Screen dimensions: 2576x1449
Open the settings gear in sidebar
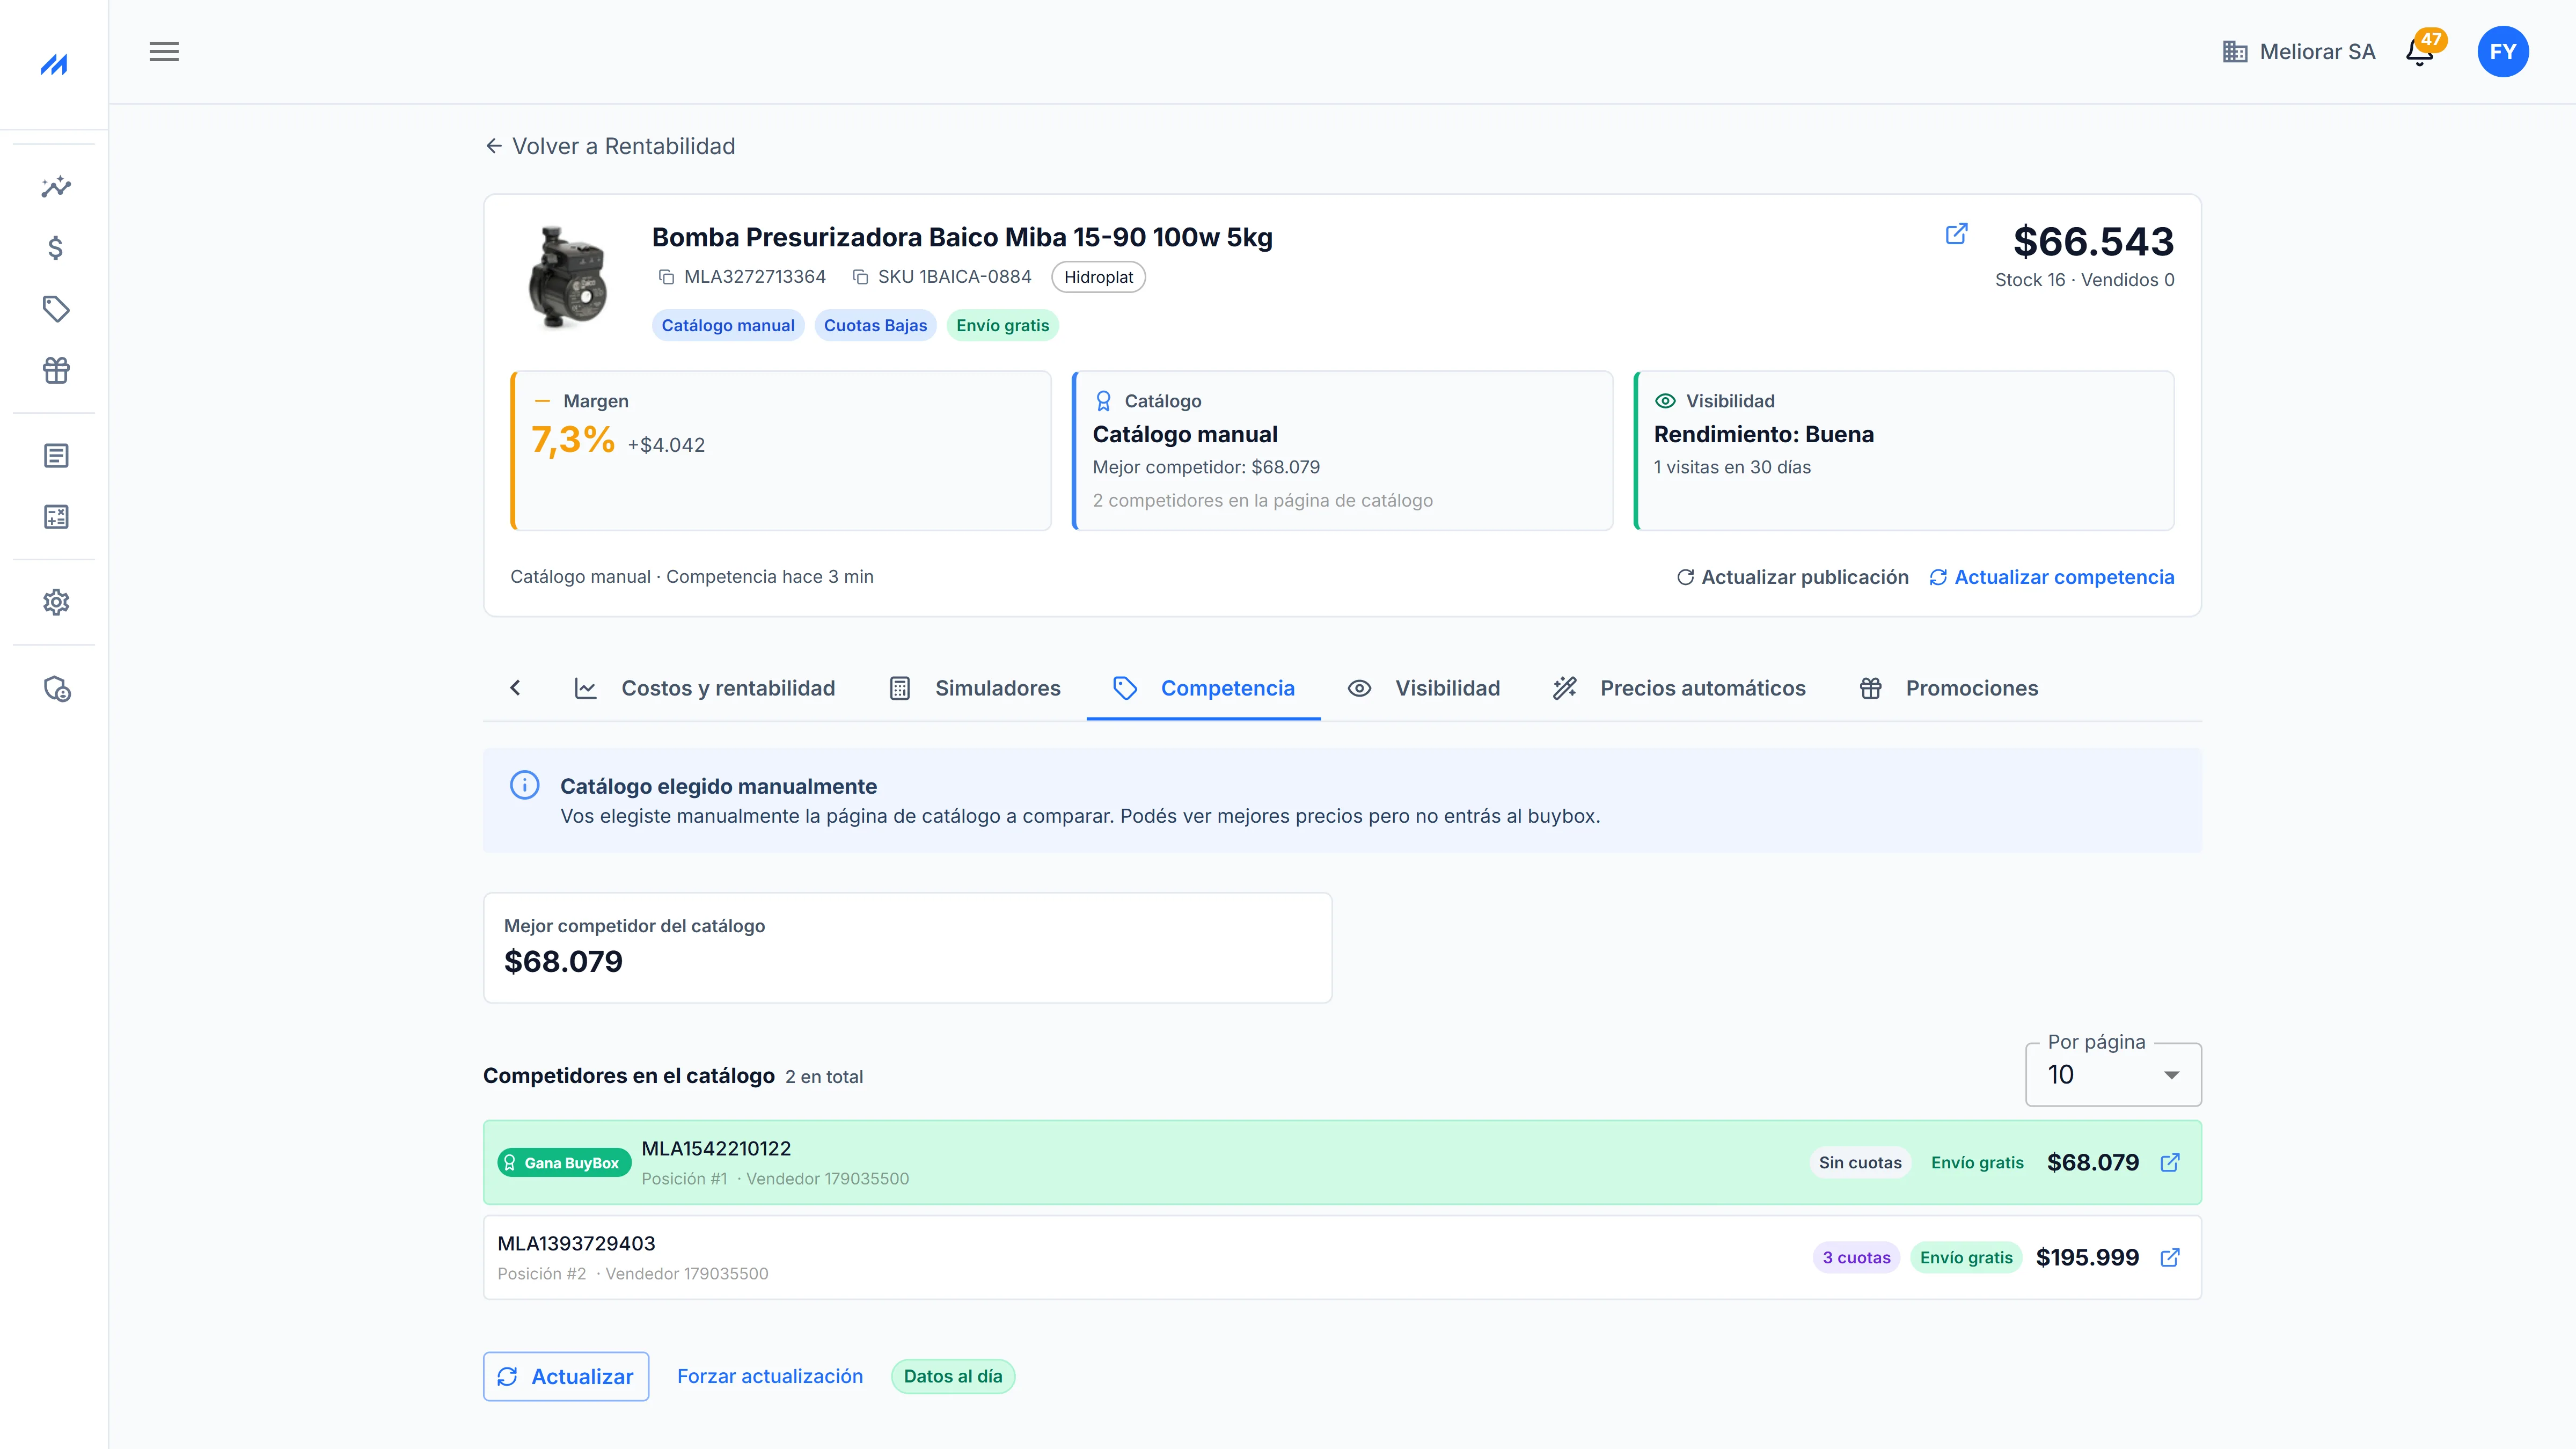point(56,602)
